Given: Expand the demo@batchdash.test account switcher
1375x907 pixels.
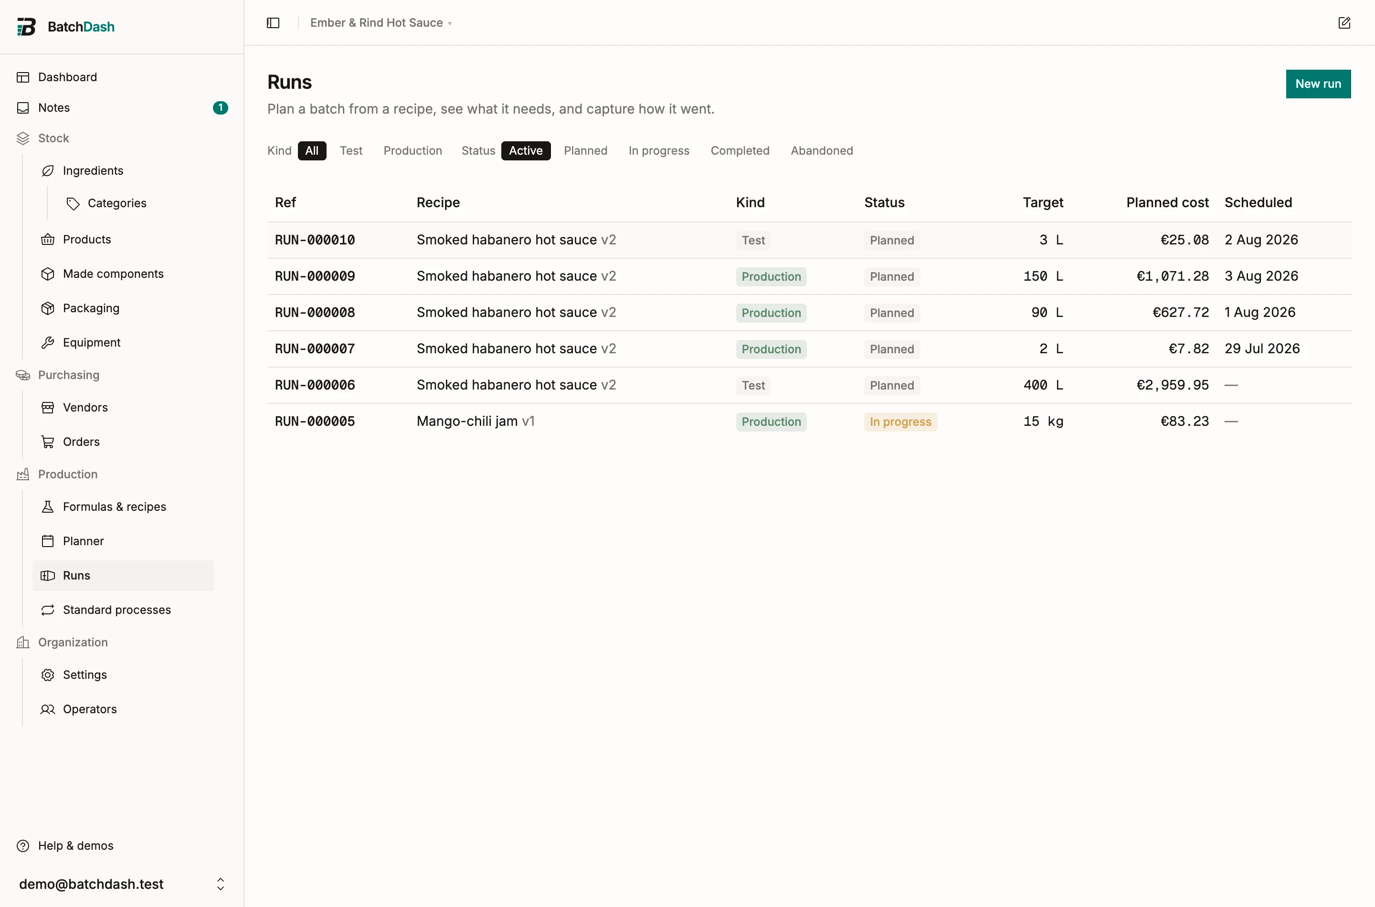Looking at the screenshot, I should click(122, 884).
